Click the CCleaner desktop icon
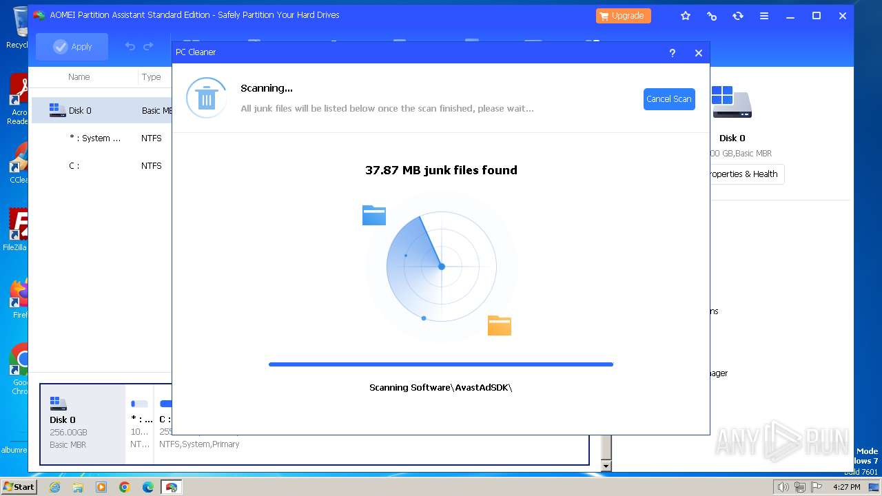882x496 pixels. 18,163
